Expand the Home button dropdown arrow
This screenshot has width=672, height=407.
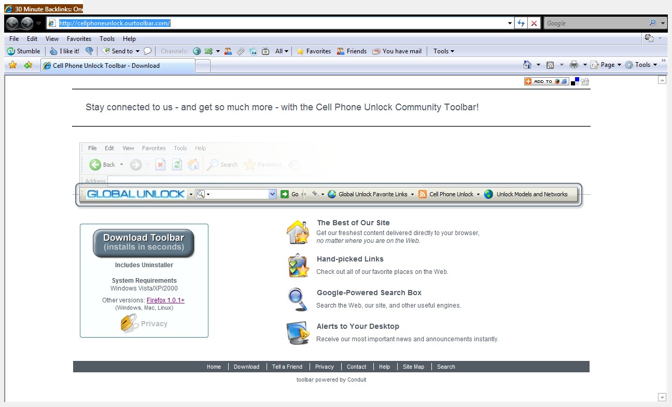coord(538,65)
